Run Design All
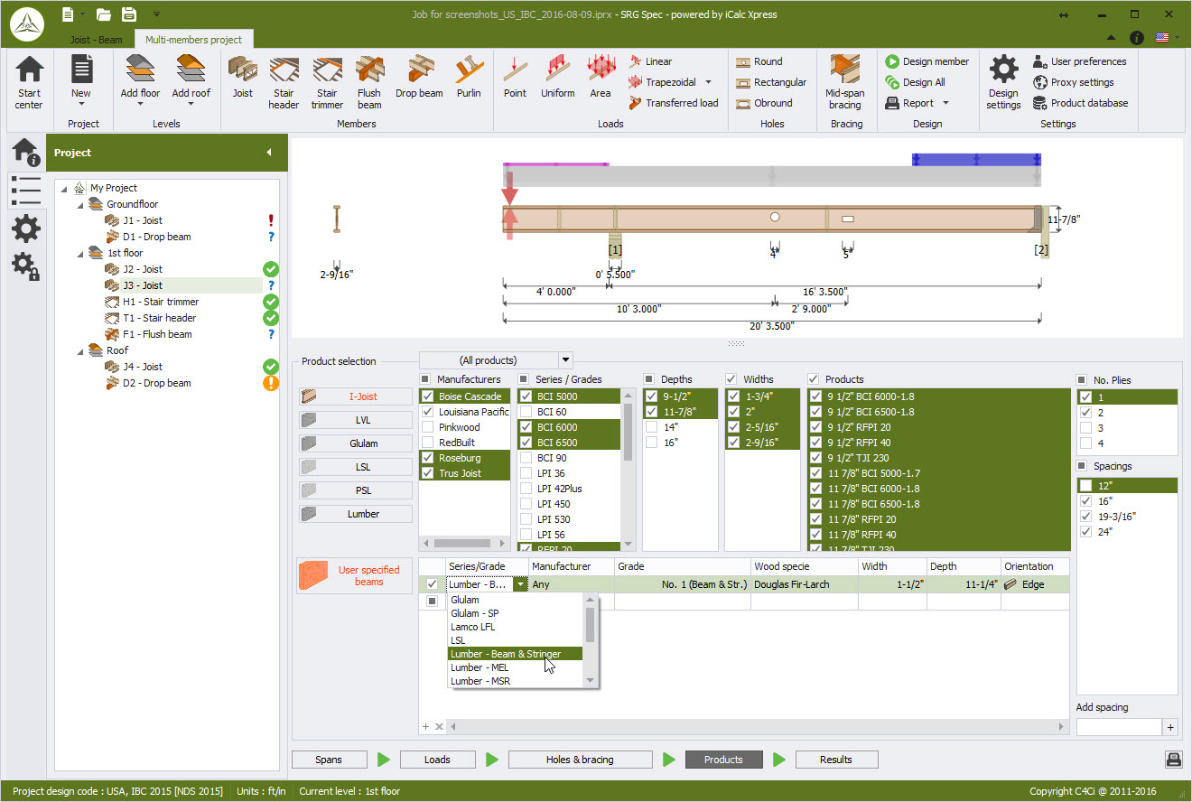Screen dimensions: 1192x802 pyautogui.click(x=916, y=82)
